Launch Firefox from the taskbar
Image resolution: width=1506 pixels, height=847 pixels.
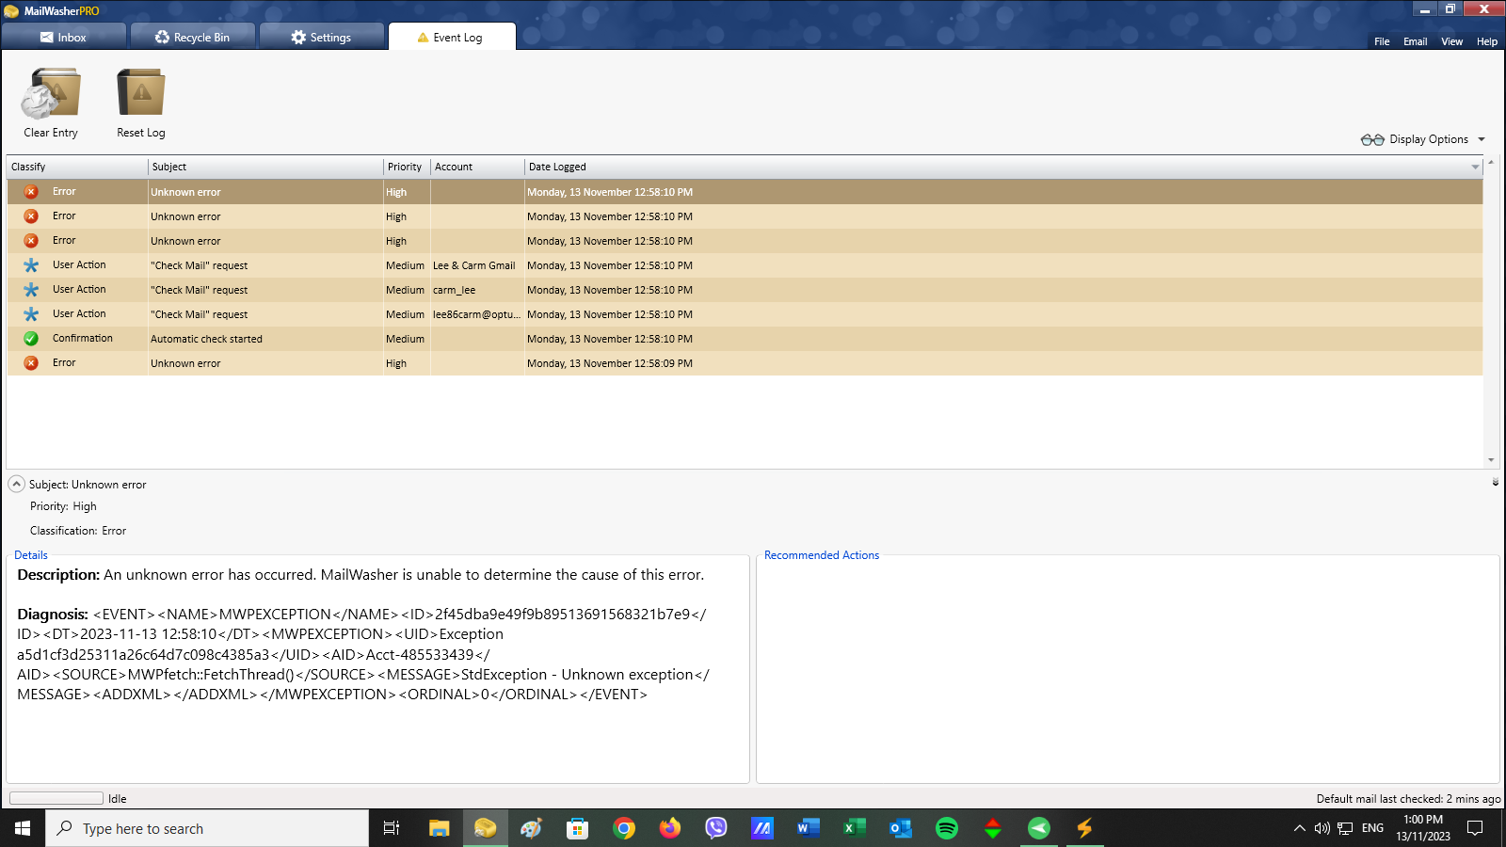pos(670,828)
